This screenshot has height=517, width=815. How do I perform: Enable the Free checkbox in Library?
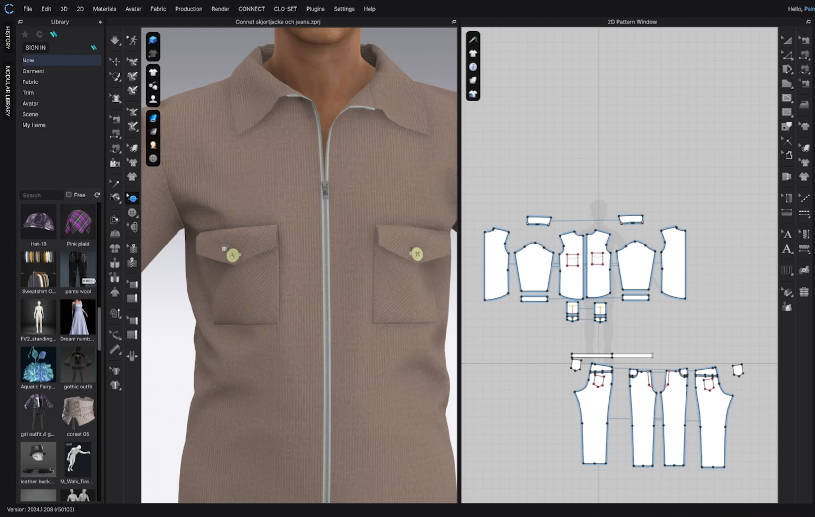coord(69,195)
